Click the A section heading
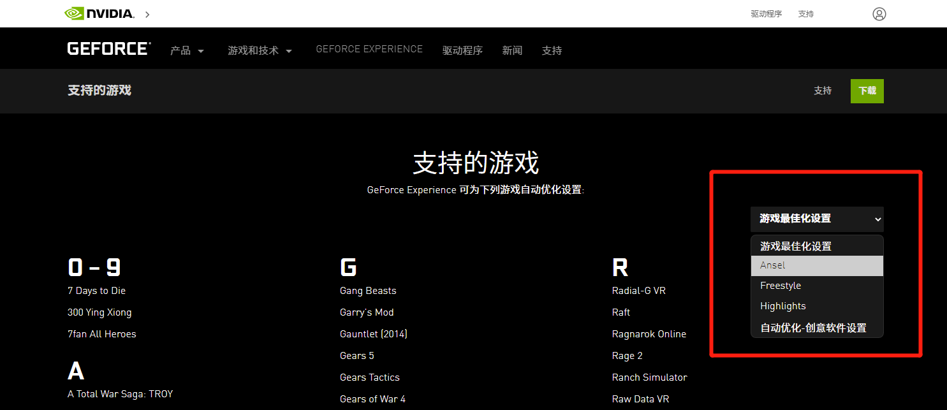Screen dimensions: 947x410 tap(76, 370)
